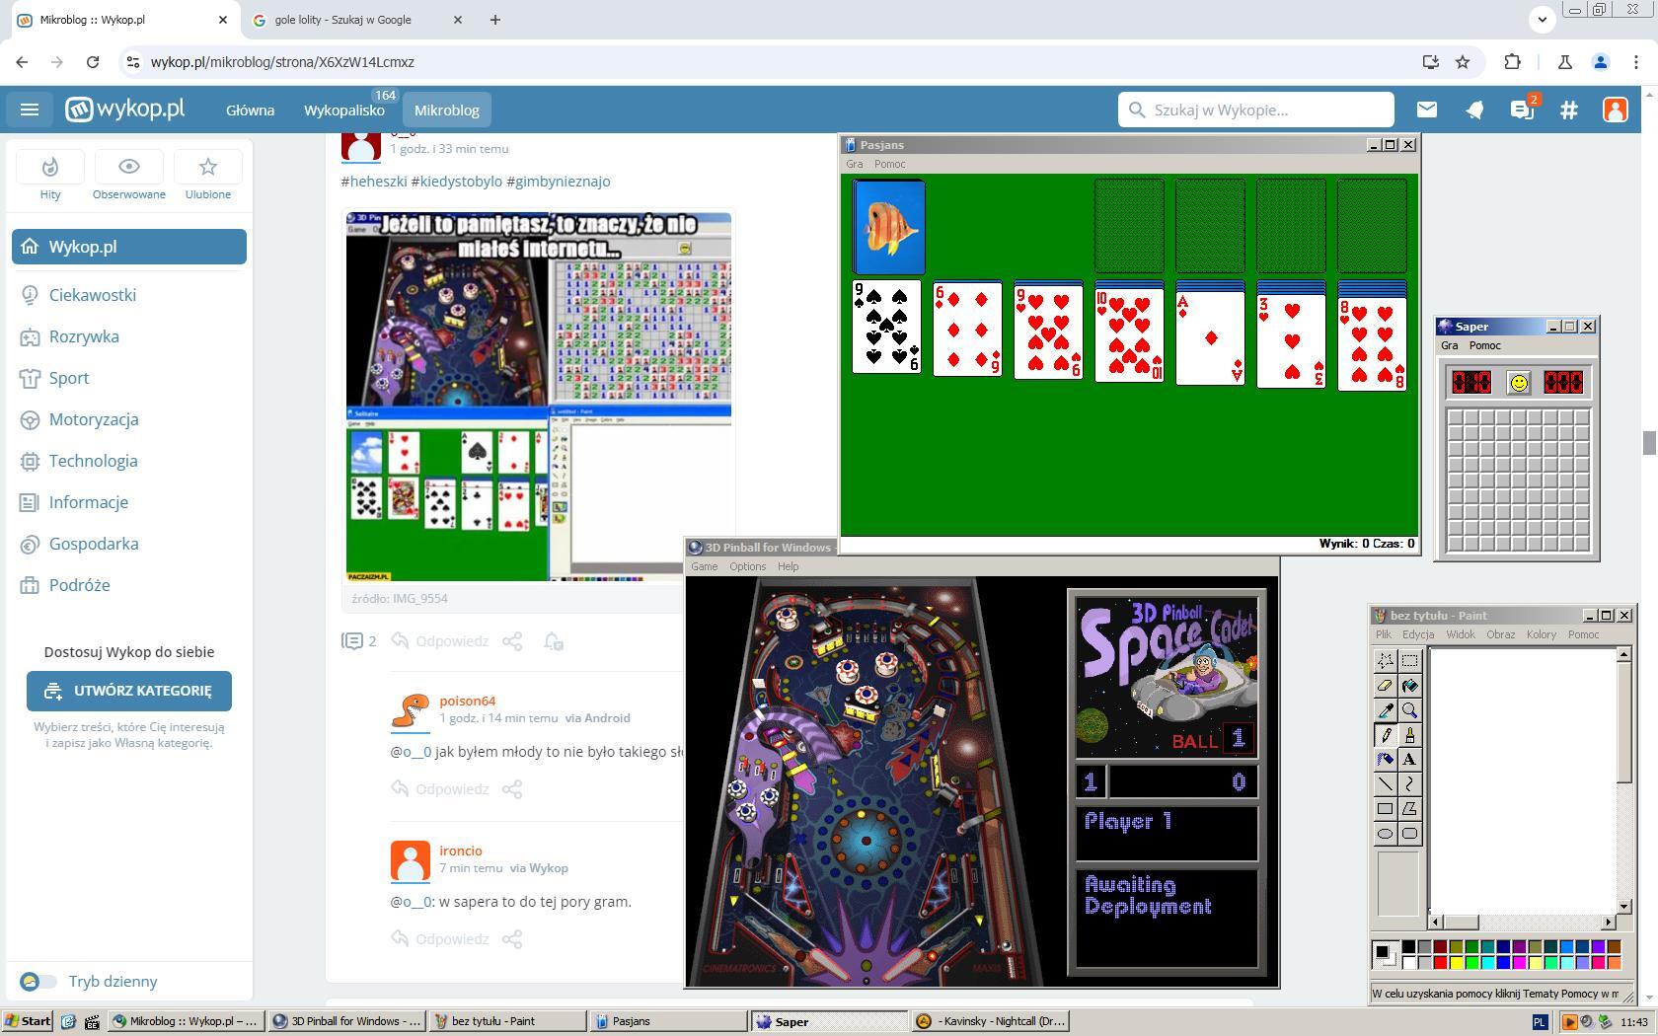Click the Minesweeper smiley face button
Screen dimensions: 1658x1036
[x=1518, y=383]
